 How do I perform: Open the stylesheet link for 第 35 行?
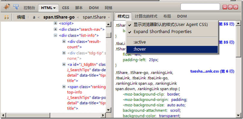(x=226, y=42)
